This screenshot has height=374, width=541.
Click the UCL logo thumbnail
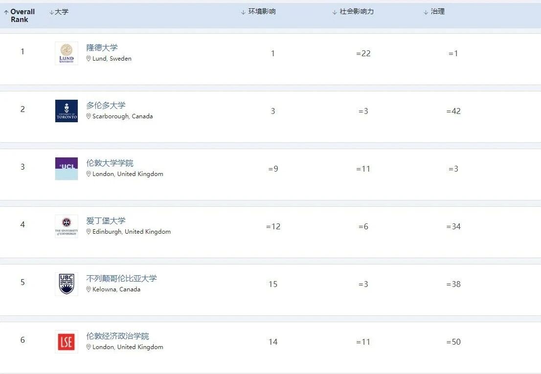(66, 169)
